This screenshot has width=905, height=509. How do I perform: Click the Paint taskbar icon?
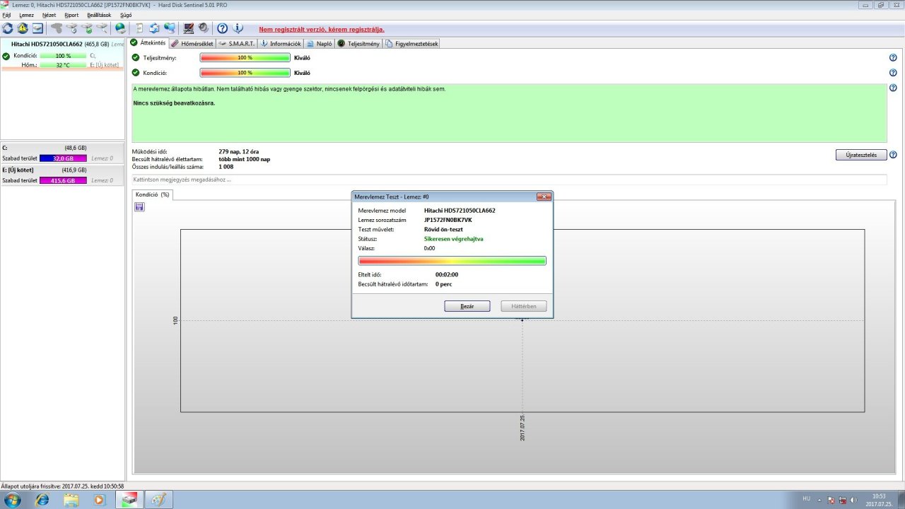tap(158, 499)
